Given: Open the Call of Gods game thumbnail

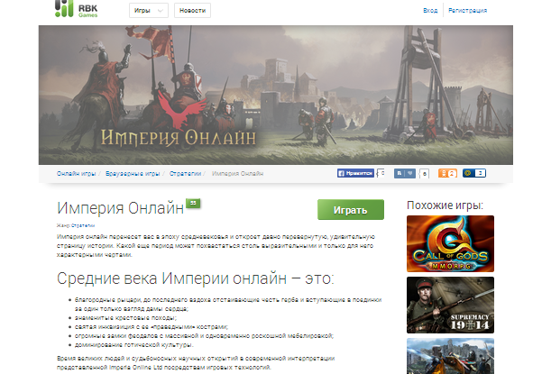Looking at the screenshot, I should click(450, 244).
